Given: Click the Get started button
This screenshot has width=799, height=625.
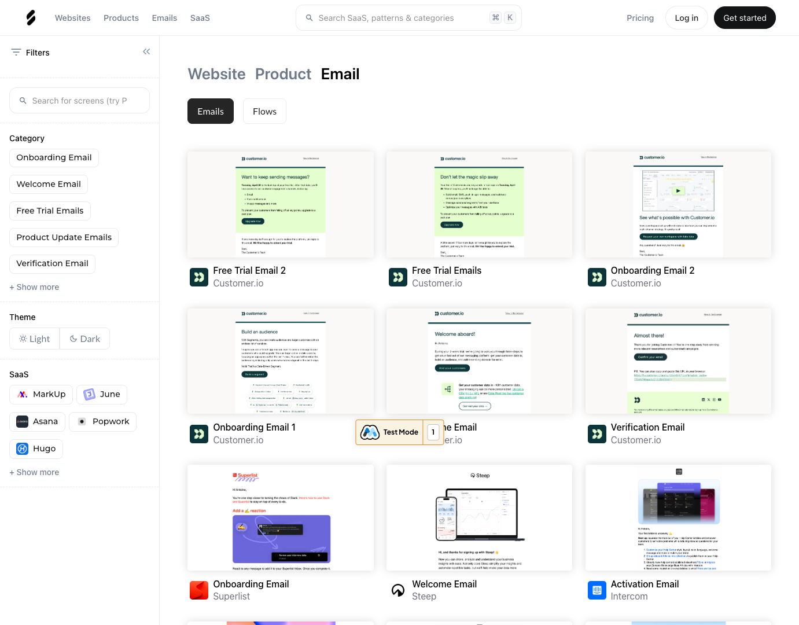Looking at the screenshot, I should pos(745,17).
